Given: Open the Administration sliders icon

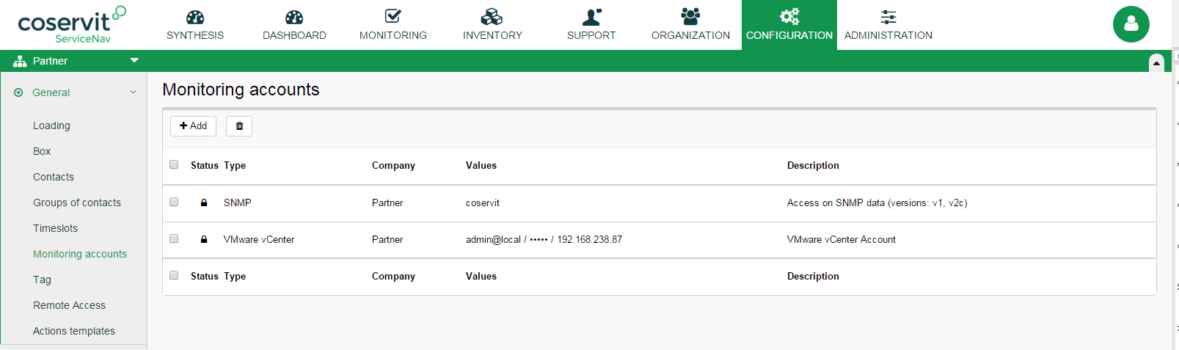Looking at the screenshot, I should tap(888, 16).
